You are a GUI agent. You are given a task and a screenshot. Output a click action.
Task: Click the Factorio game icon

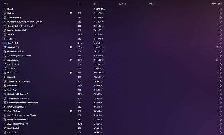click(5, 13)
